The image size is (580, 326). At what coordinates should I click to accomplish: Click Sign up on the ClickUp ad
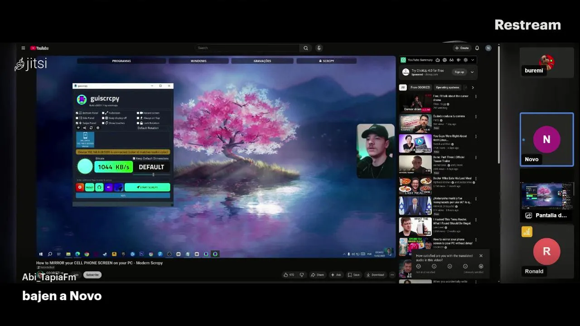(x=459, y=72)
